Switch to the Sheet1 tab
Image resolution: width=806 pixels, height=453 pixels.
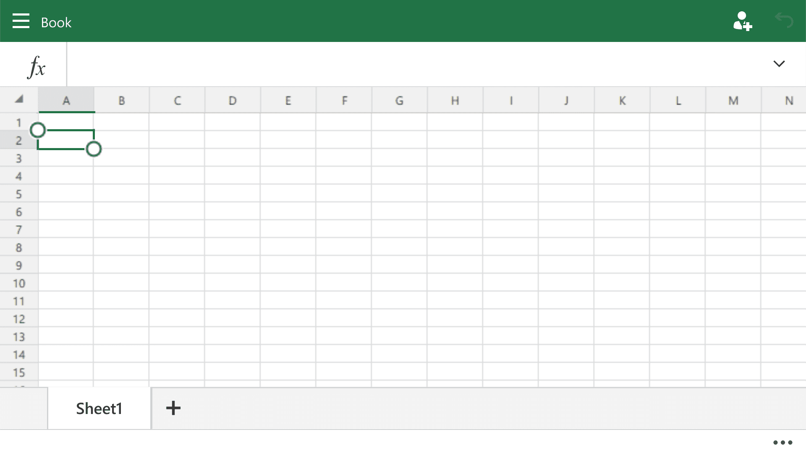(x=99, y=408)
